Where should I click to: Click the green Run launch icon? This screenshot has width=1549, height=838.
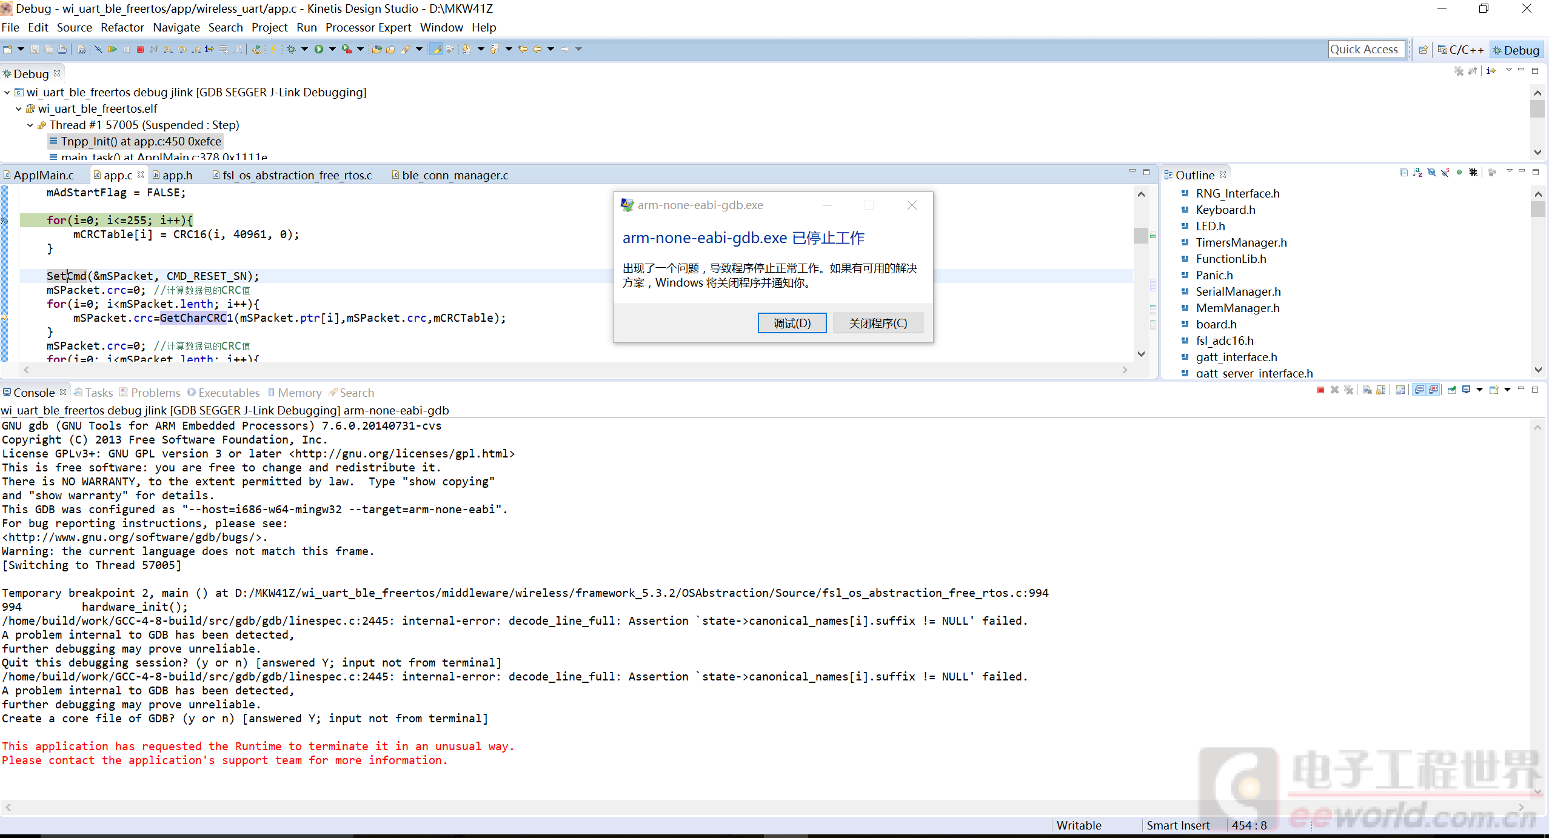point(319,50)
